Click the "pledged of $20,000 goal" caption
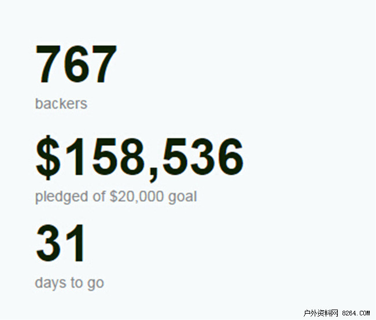This screenshot has height=320, width=376. (116, 197)
